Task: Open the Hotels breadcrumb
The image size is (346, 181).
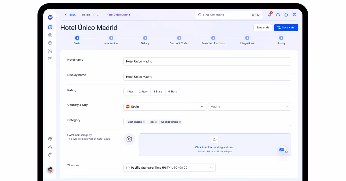Action: coord(86,15)
